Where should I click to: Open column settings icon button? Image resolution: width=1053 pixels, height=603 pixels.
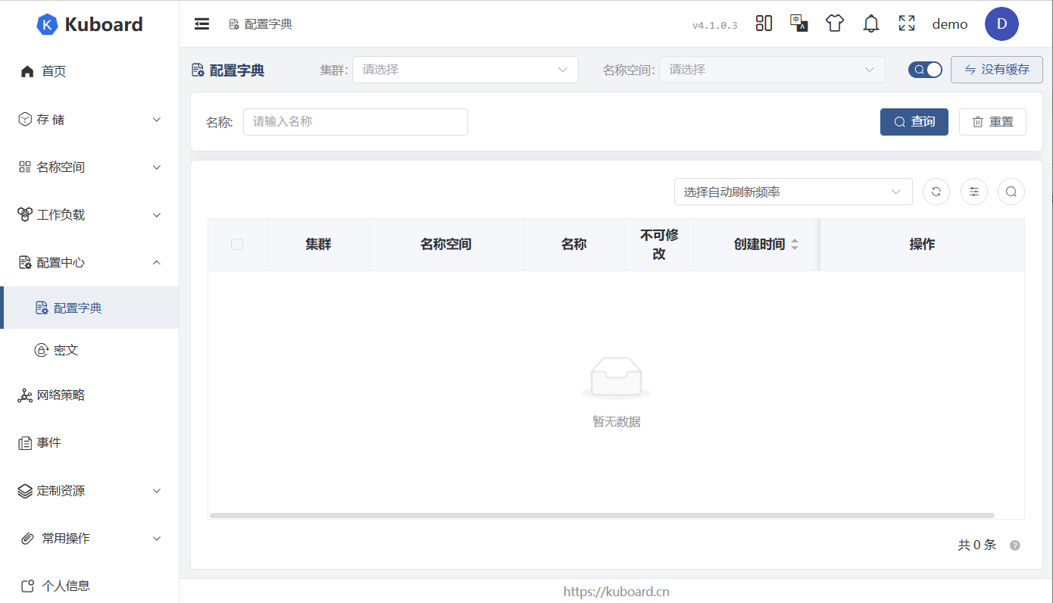pyautogui.click(x=974, y=192)
